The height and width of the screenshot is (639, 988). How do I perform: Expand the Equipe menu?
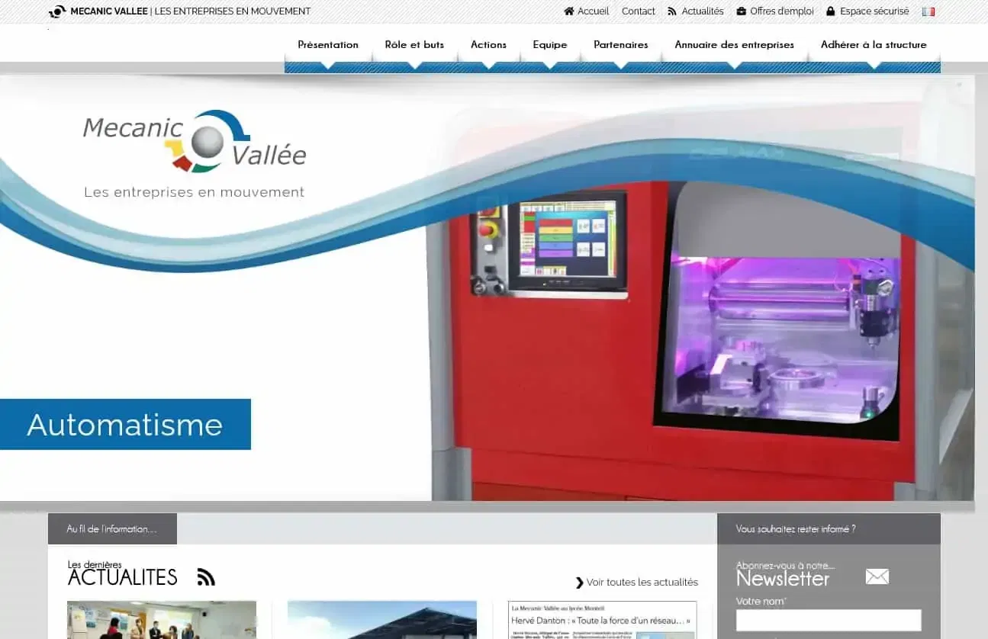550,45
